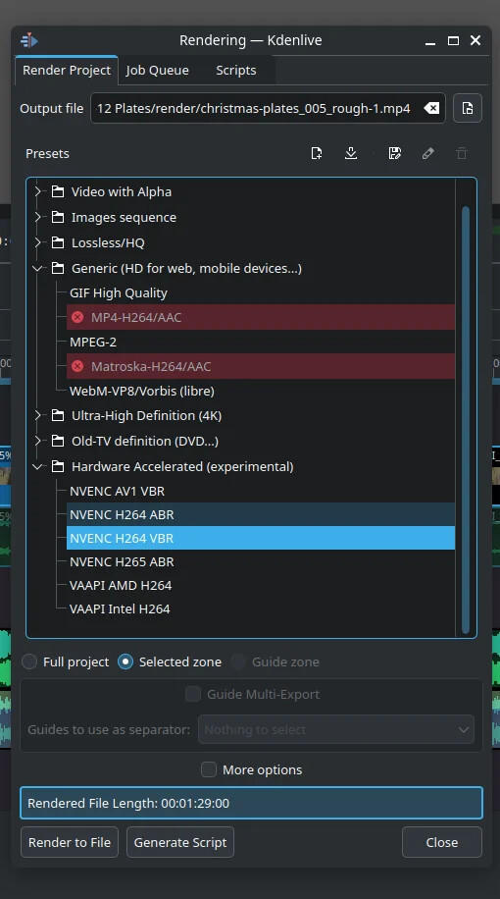Select the Full project radio button
Screen dimensions: 500x899
(29, 661)
